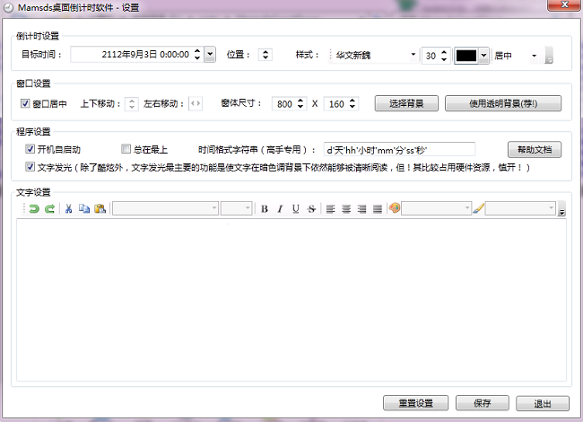Screen dimensions: 583x422
Task: Click the paste clipboard icon
Action: pos(100,208)
